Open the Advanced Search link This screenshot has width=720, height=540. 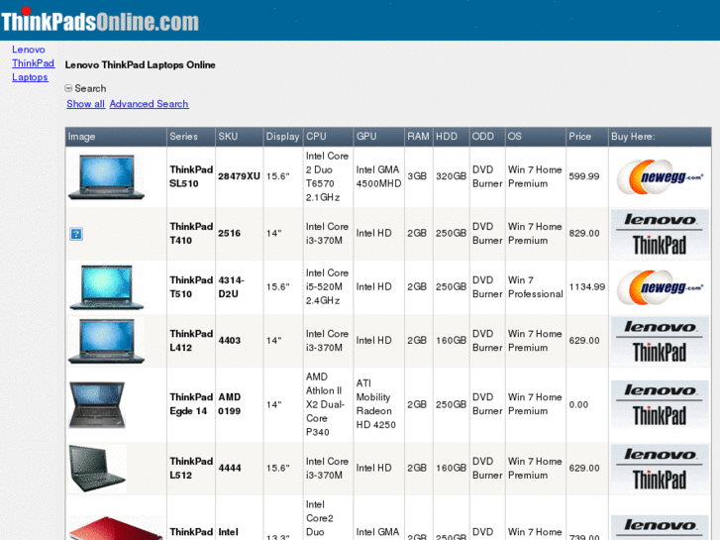(x=149, y=104)
